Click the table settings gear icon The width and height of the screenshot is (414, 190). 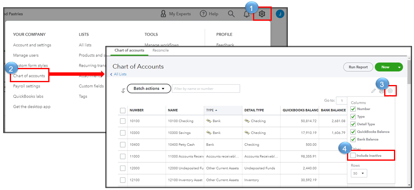pyautogui.click(x=391, y=91)
